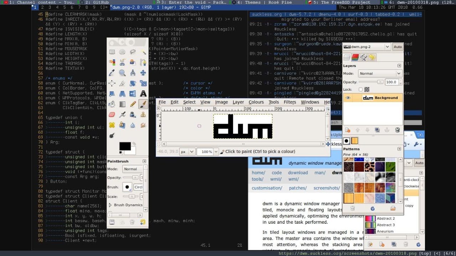Open the Patterns panel tab menu arrow

pyautogui.click(x=399, y=149)
